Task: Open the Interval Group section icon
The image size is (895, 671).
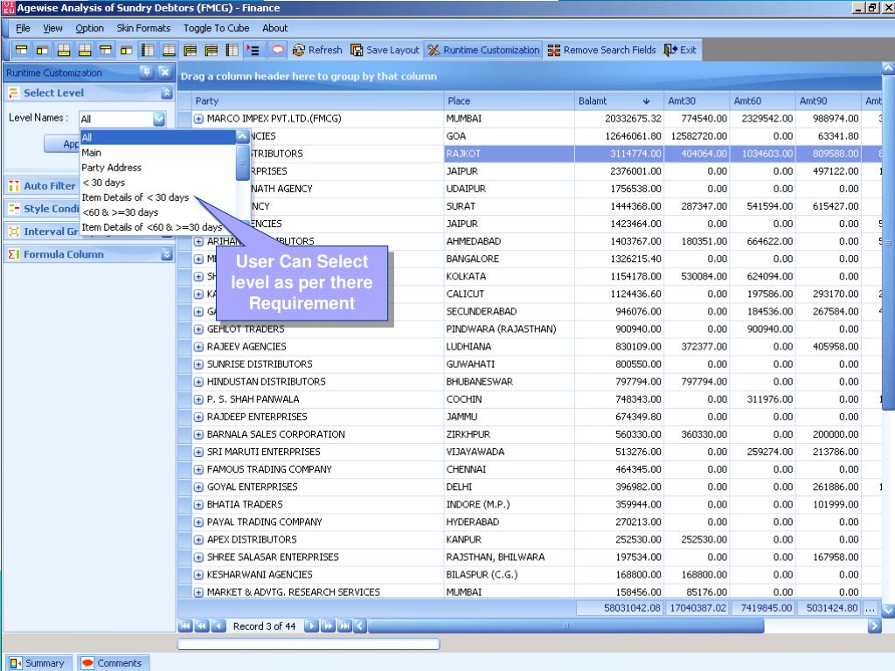Action: click(14, 231)
